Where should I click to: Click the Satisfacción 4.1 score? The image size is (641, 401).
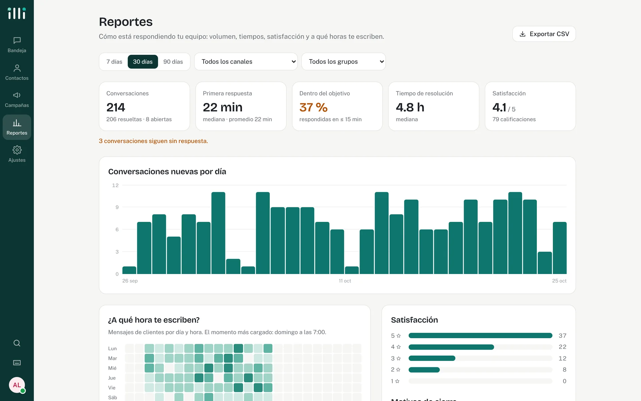(x=499, y=107)
